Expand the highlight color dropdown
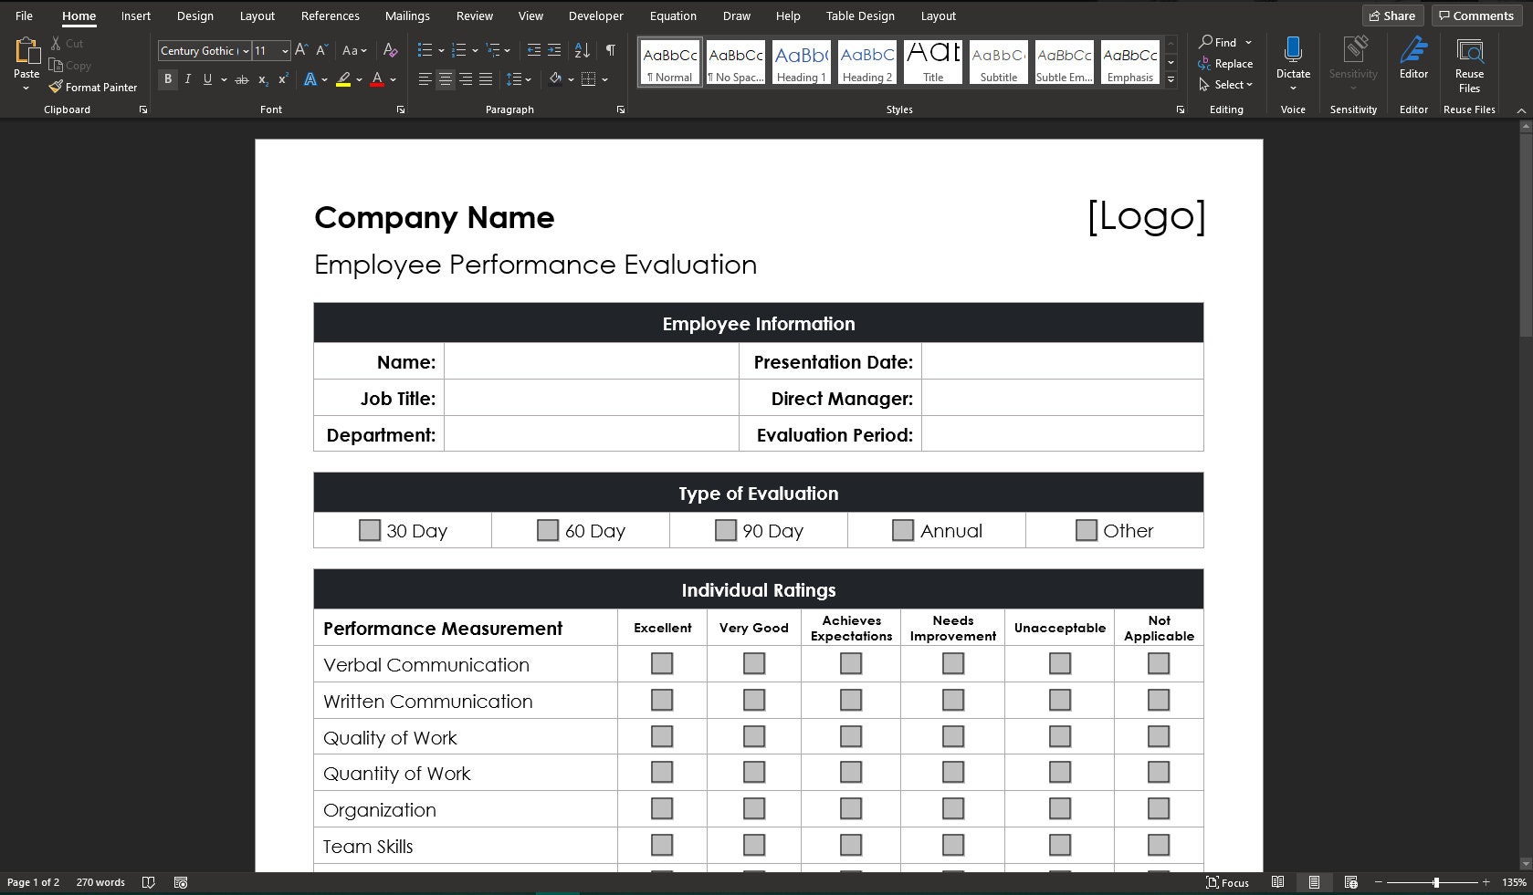1533x895 pixels. pyautogui.click(x=359, y=79)
